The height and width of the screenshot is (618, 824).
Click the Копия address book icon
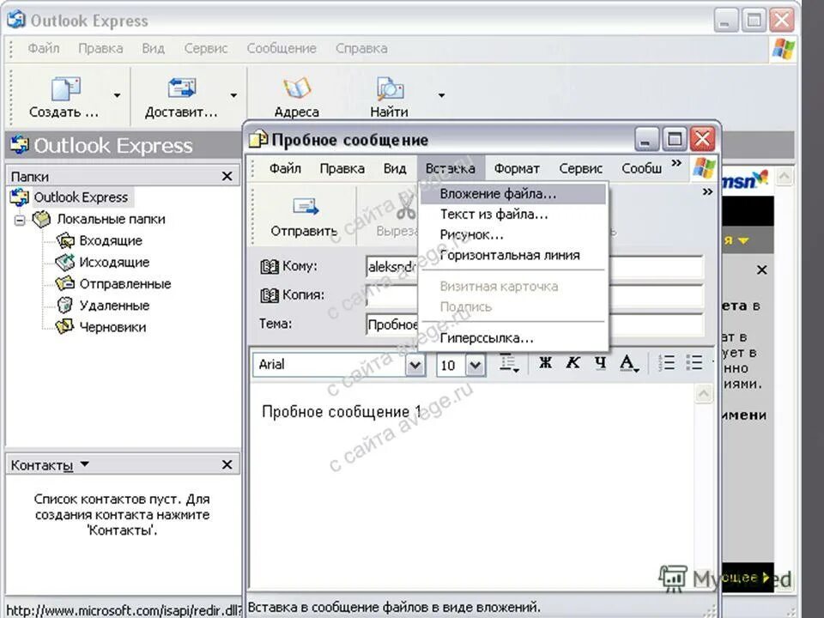pos(270,295)
